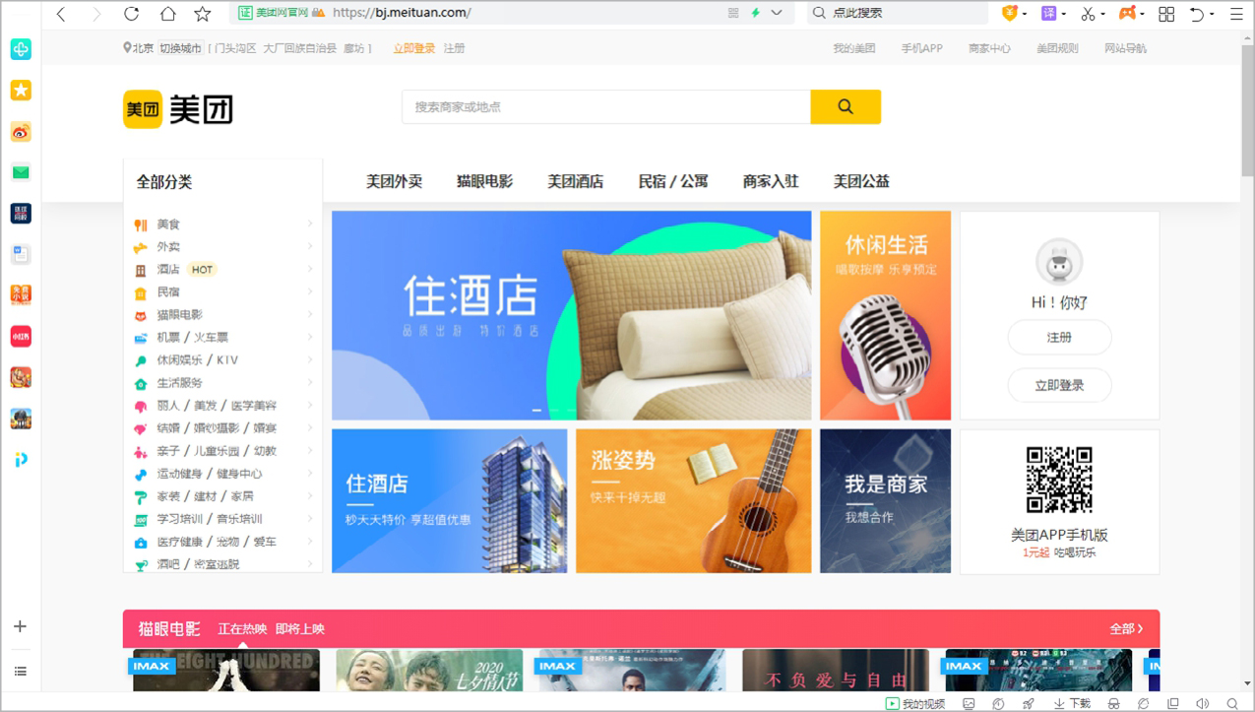The width and height of the screenshot is (1255, 712).
Task: Open the rocket accelerator icon in status bar
Action: click(x=1029, y=704)
